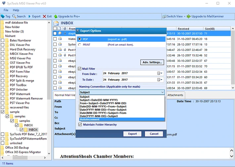Check the 30-10-2007 22:02:37 mail row checkbox
Viewport: 235px width, 167px height.
coord(55,61)
